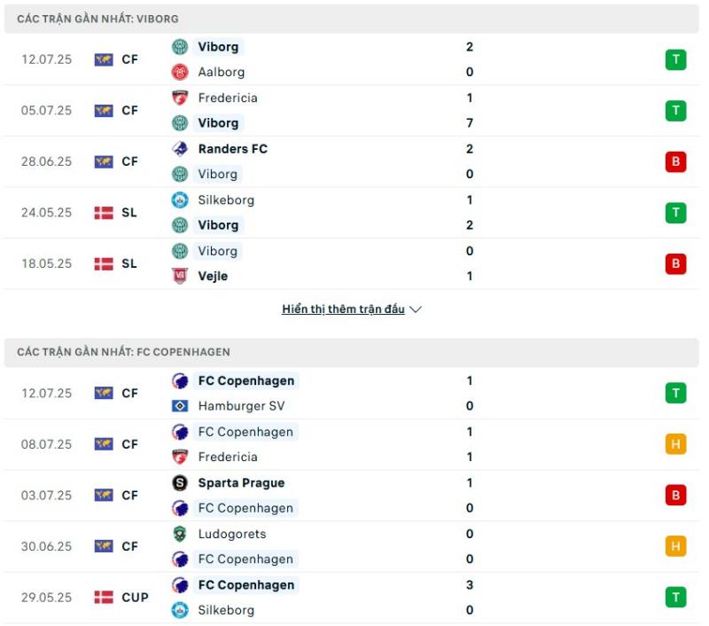Select the FC Copenhagen team name versus Hamburger SV

246,381
